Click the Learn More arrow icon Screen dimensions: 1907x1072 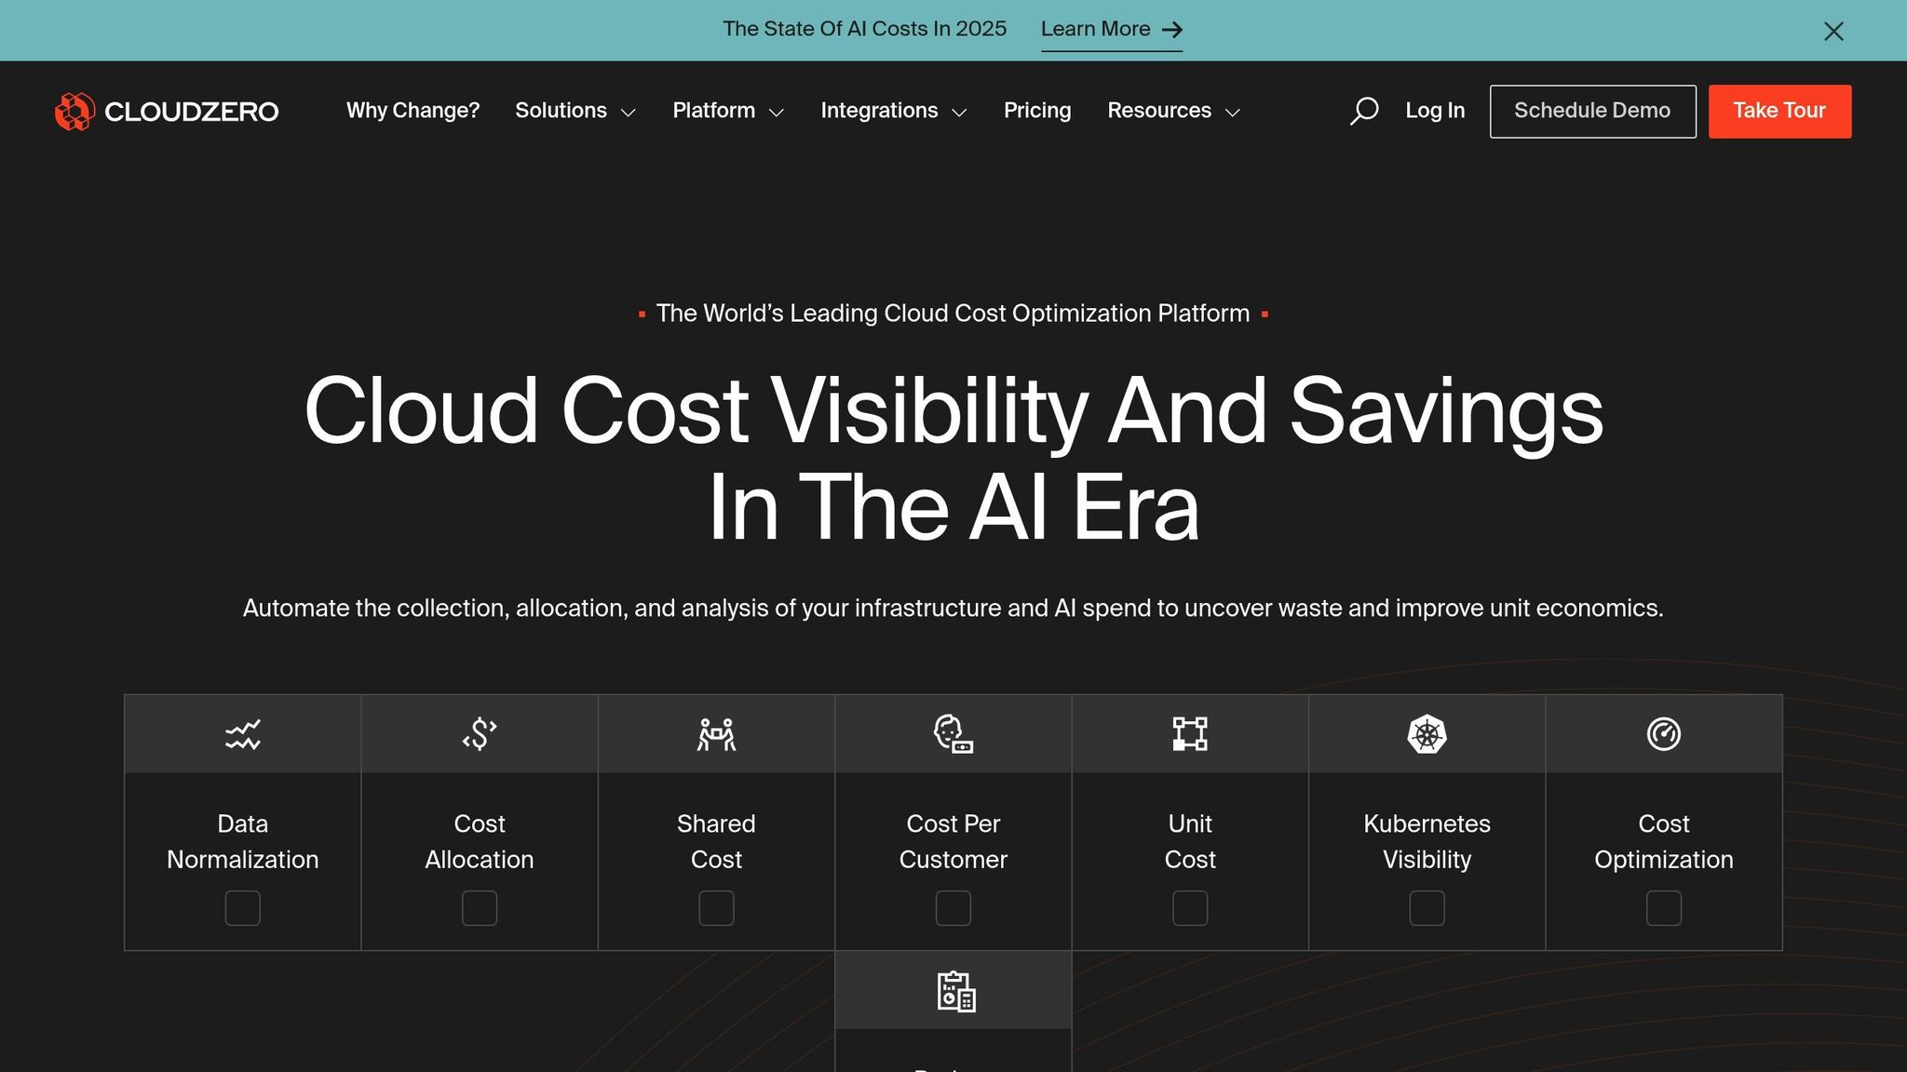coord(1172,30)
